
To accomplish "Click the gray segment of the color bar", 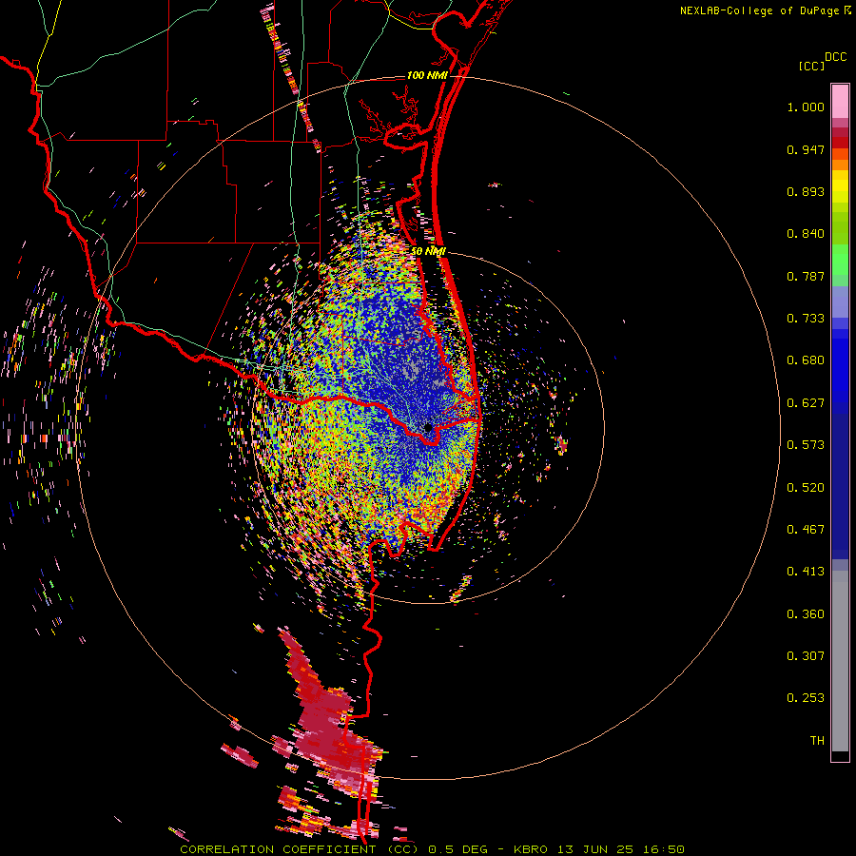I will 840,661.
